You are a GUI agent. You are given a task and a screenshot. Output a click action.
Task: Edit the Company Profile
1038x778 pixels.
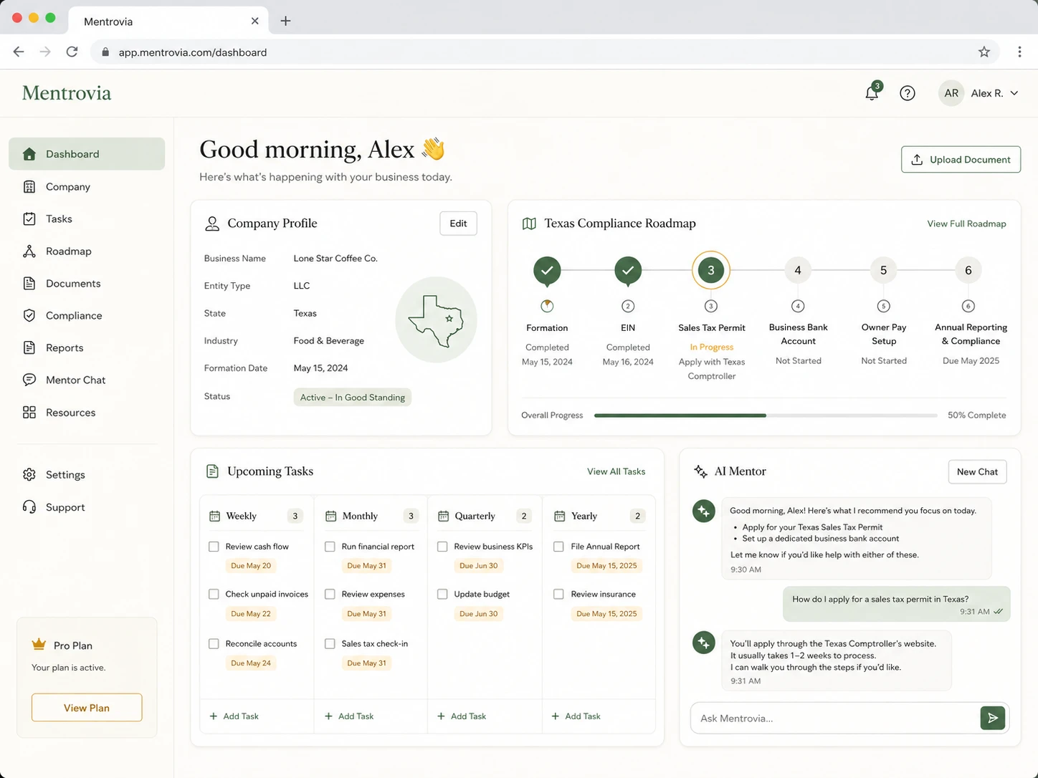458,224
